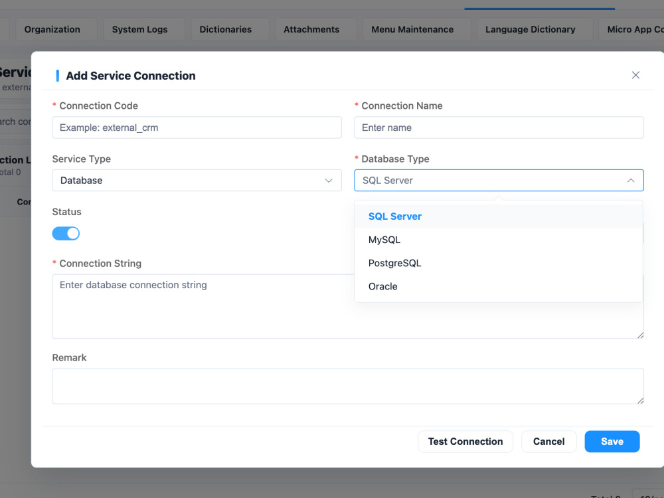Select SQL Server option
The width and height of the screenshot is (664, 498).
click(x=499, y=216)
